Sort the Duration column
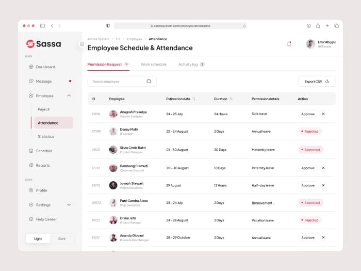The image size is (361, 271). coord(231,99)
